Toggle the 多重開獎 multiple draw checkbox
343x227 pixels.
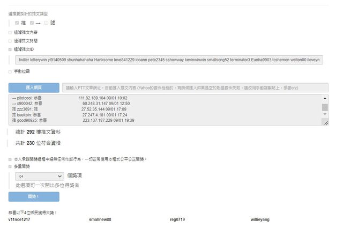pos(10,166)
